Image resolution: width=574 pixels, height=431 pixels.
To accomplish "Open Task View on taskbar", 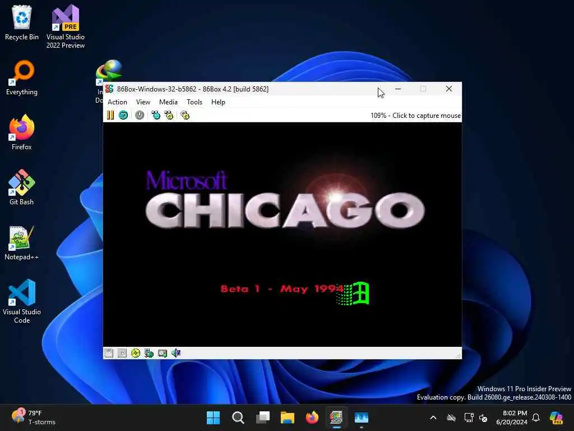I will (x=263, y=418).
